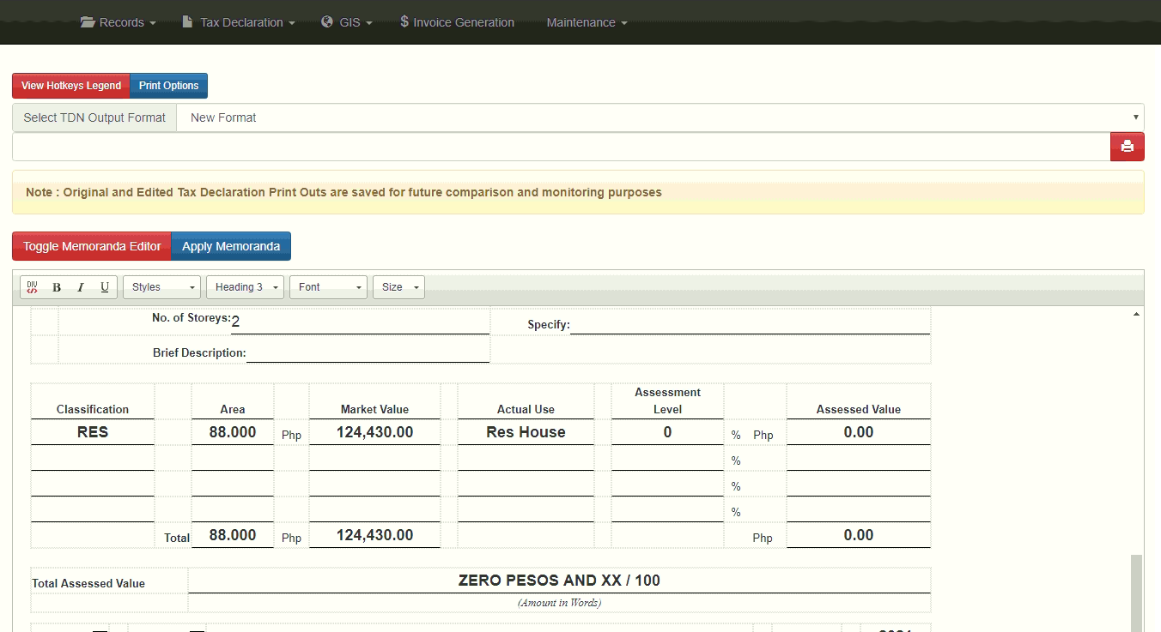The width and height of the screenshot is (1161, 632).
Task: Open the Records menu
Action: coord(119,22)
